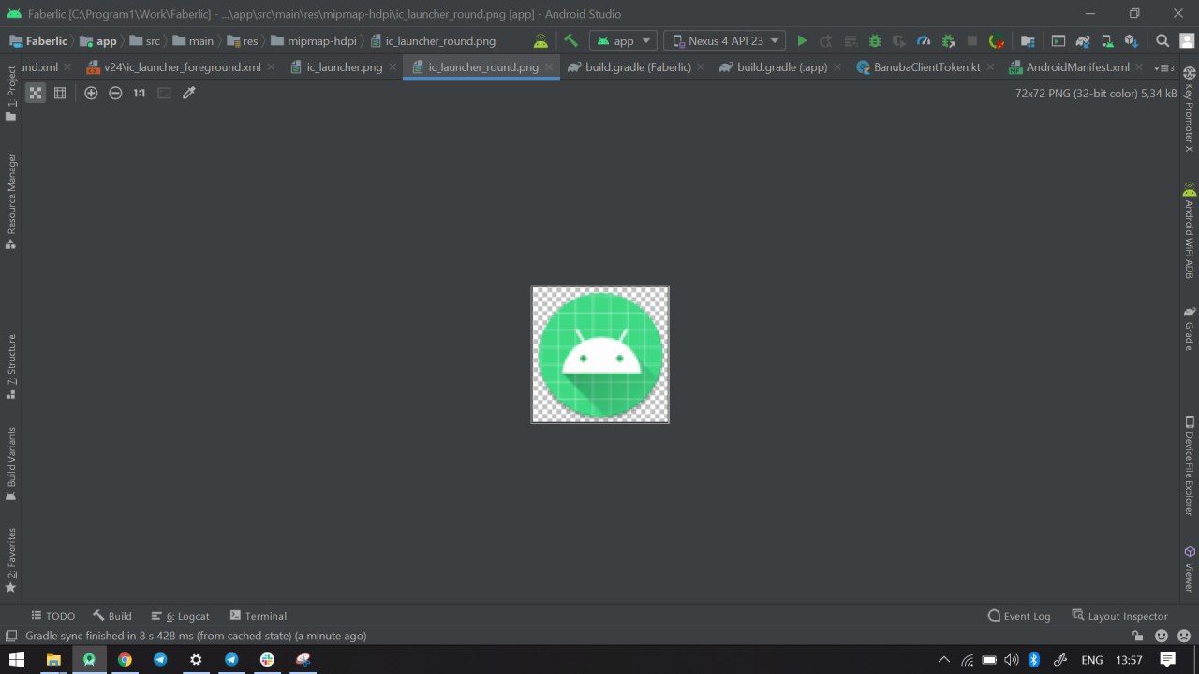Screen dimensions: 1199x674
Task: Open the Terminal tool window
Action: pos(259,616)
